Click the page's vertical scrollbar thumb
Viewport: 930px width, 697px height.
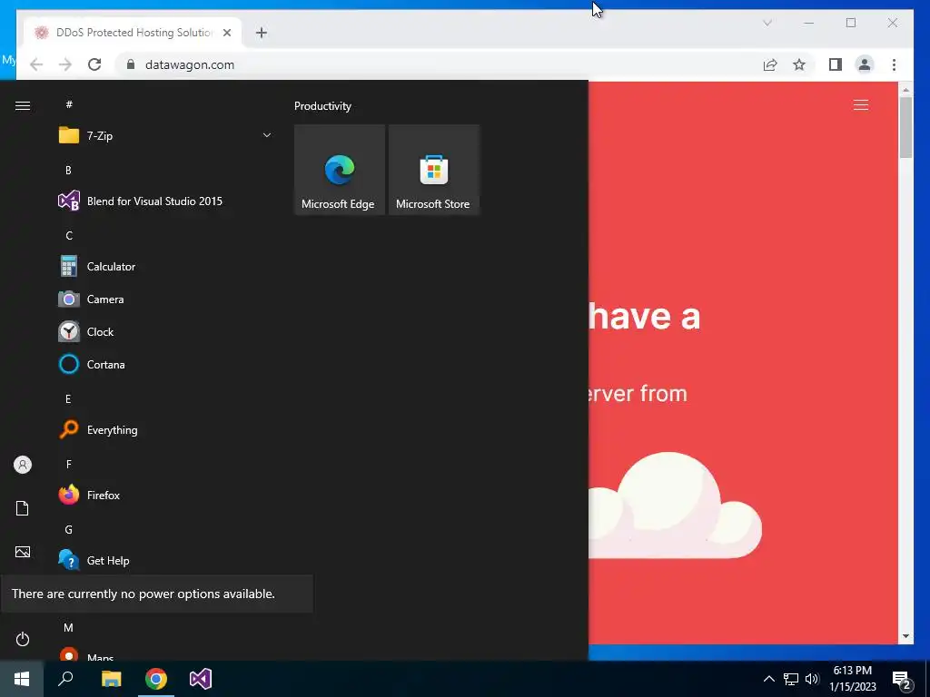tap(905, 127)
